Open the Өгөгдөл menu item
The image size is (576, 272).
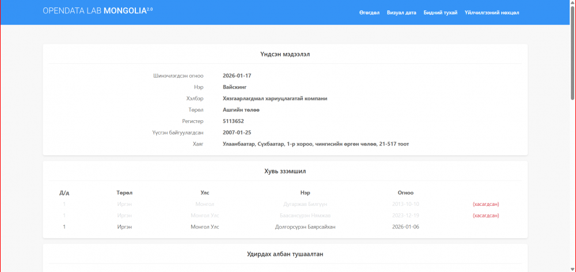tap(369, 13)
